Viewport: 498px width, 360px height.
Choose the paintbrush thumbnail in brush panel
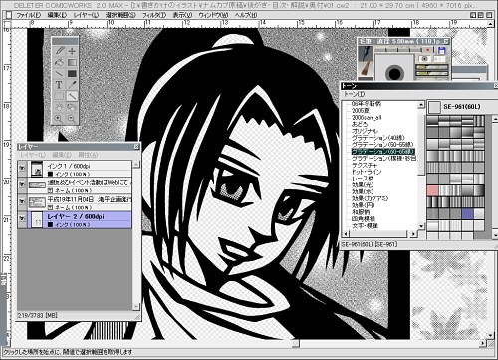click(x=366, y=70)
